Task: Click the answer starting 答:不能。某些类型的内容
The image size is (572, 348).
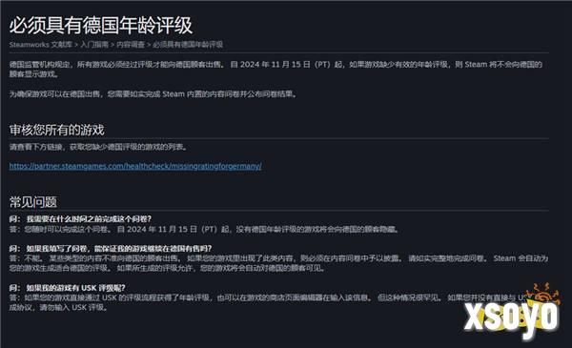Action: (278, 263)
